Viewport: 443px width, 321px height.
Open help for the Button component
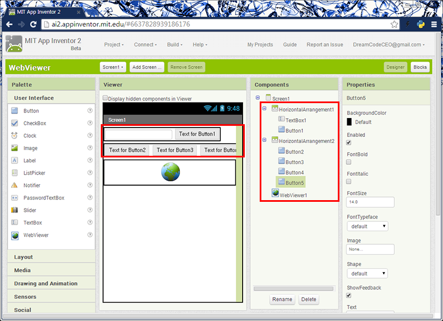click(x=90, y=110)
